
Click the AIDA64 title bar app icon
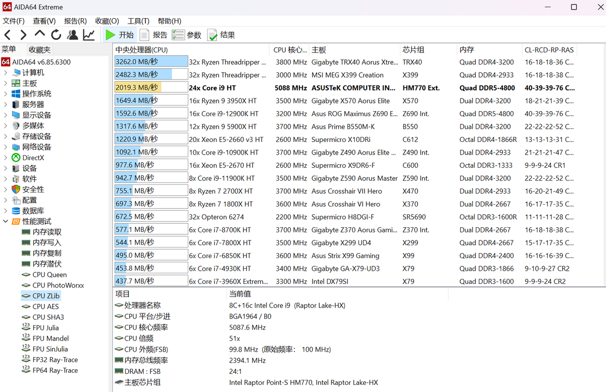click(6, 7)
